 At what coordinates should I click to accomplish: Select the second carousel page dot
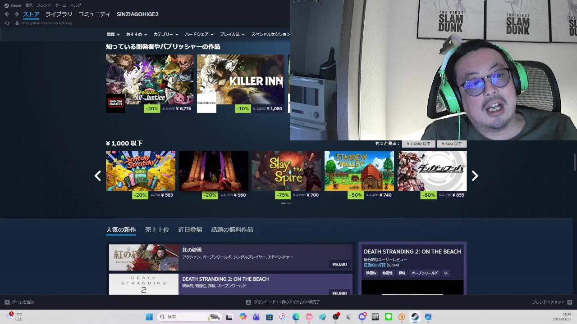click(x=289, y=203)
